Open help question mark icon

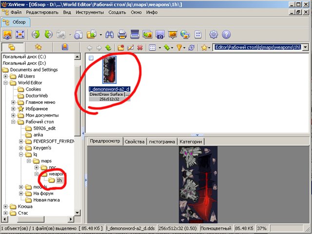coord(226,35)
